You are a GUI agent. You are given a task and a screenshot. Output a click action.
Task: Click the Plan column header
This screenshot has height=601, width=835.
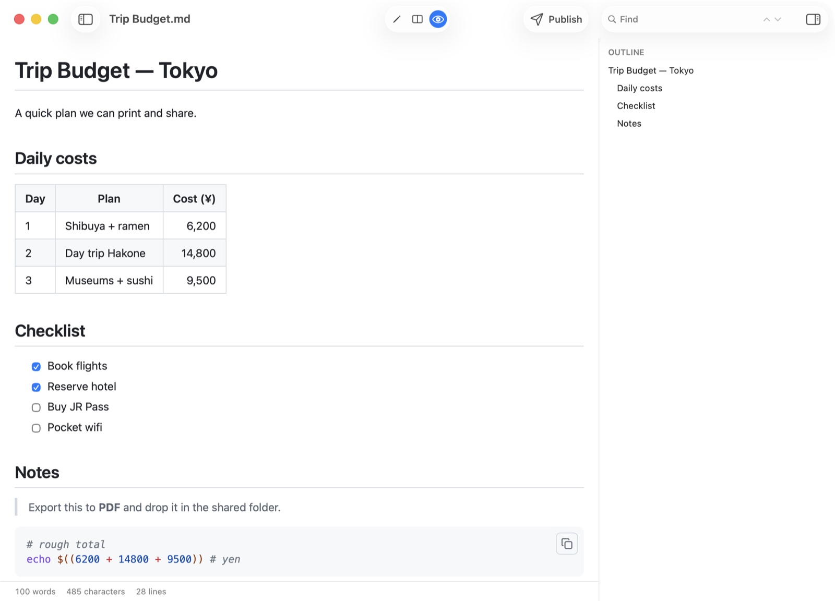[x=109, y=199]
